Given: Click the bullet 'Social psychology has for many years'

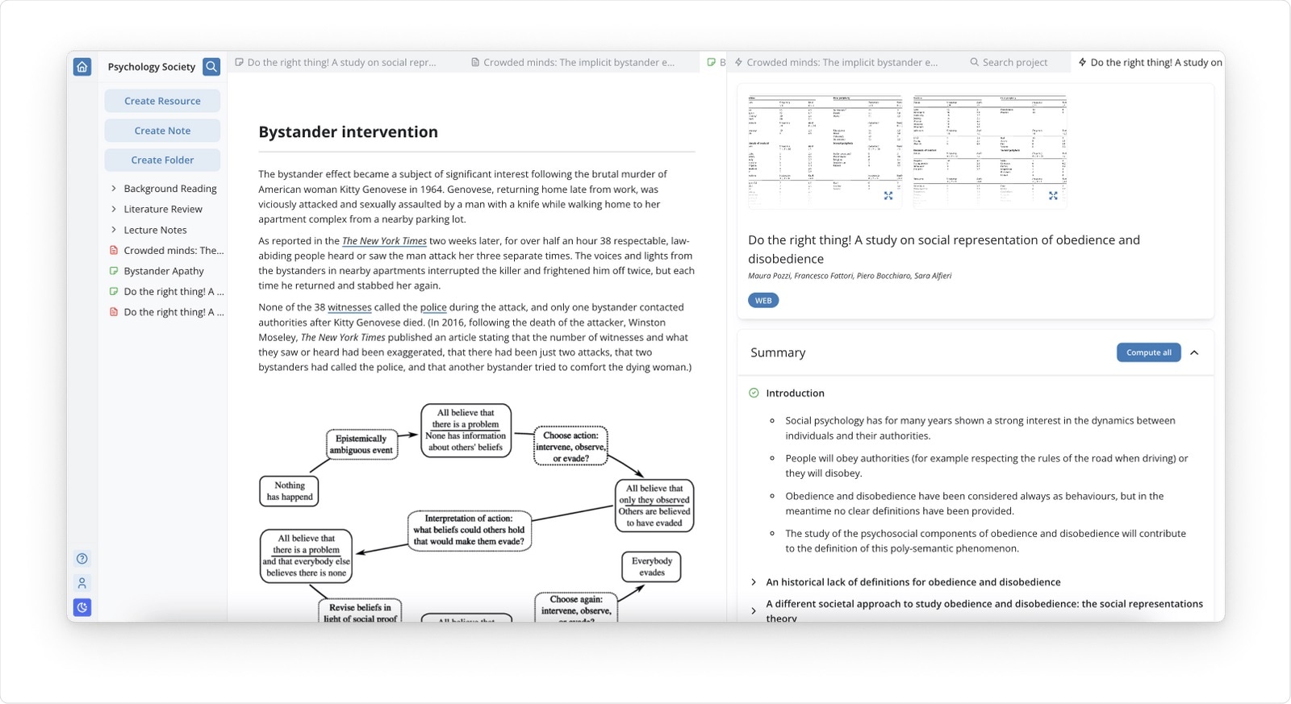Looking at the screenshot, I should 980,428.
